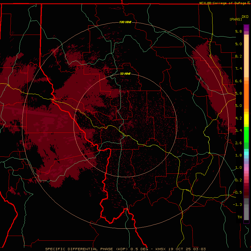Click the Specific Differential Phase caption text
251x251 pixels.
[x=125, y=249]
